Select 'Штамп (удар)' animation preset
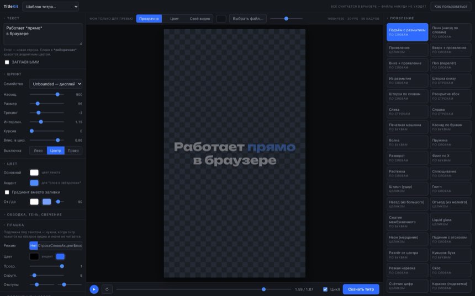 [x=408, y=189]
